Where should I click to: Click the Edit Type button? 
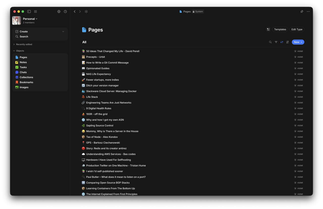click(x=297, y=29)
